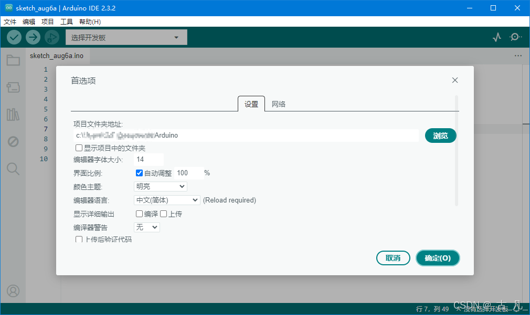This screenshot has height=315, width=530.
Task: Click the editor font size field
Action: point(149,160)
